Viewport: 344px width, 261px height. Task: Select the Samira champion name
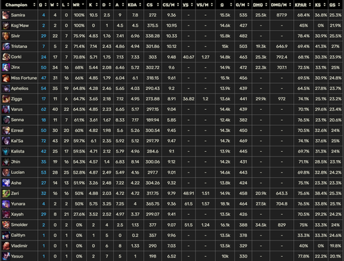pyautogui.click(x=18, y=15)
